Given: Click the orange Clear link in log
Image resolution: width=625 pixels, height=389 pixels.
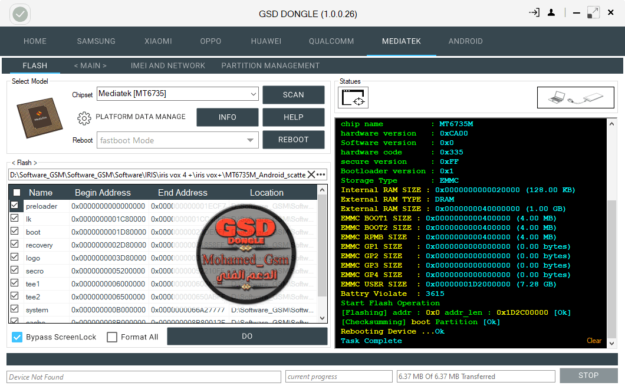Looking at the screenshot, I should tap(594, 341).
